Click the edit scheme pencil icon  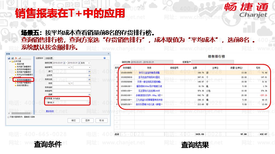(x=20, y=58)
